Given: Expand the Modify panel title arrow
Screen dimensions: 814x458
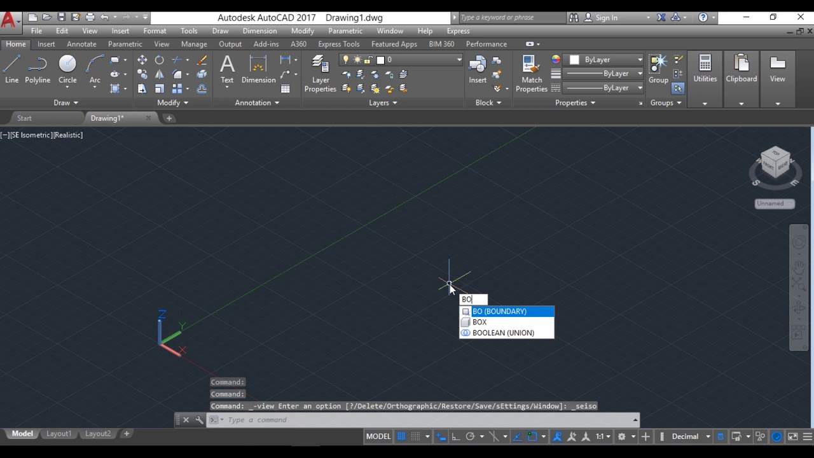Looking at the screenshot, I should [x=186, y=103].
